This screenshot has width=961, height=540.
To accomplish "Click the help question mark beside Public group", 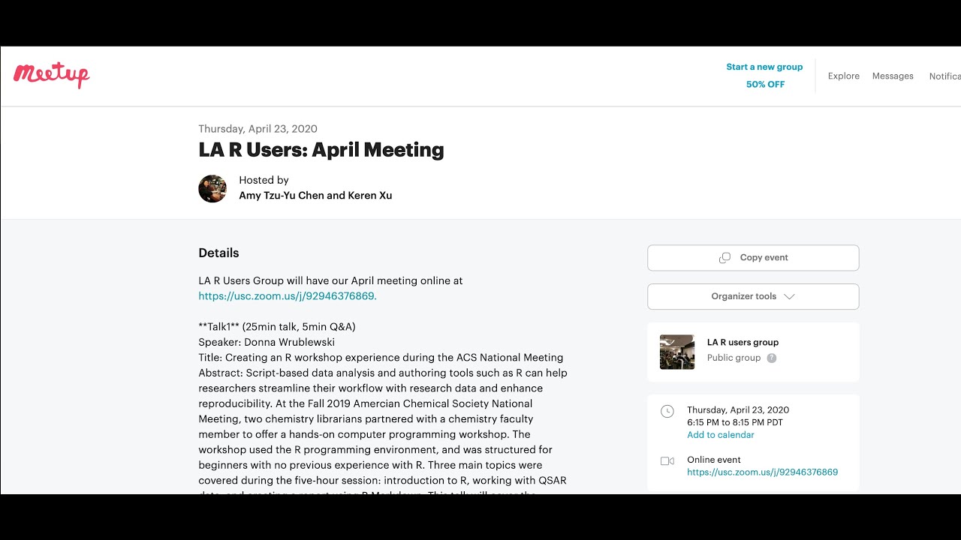I will [x=772, y=358].
